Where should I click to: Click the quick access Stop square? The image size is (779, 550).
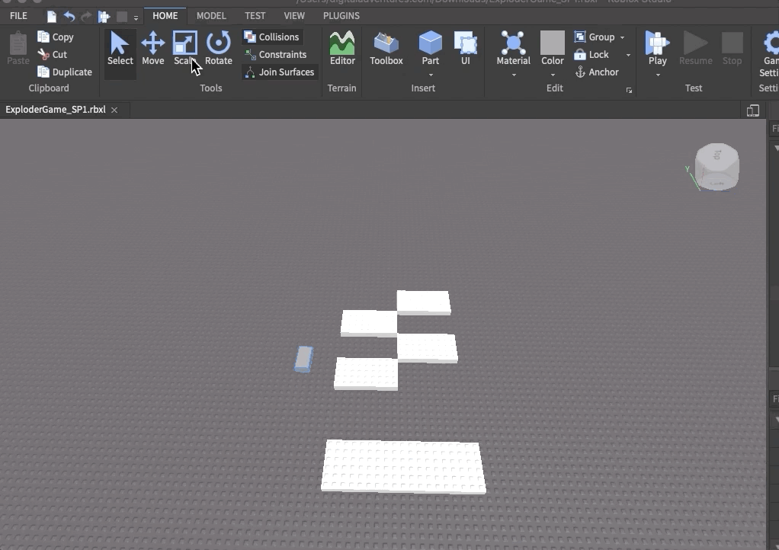pyautogui.click(x=122, y=17)
